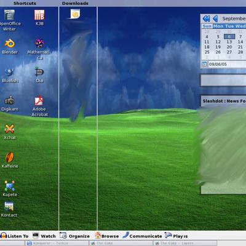
Task: Select day 4 in the calendar
Action: tap(207, 37)
